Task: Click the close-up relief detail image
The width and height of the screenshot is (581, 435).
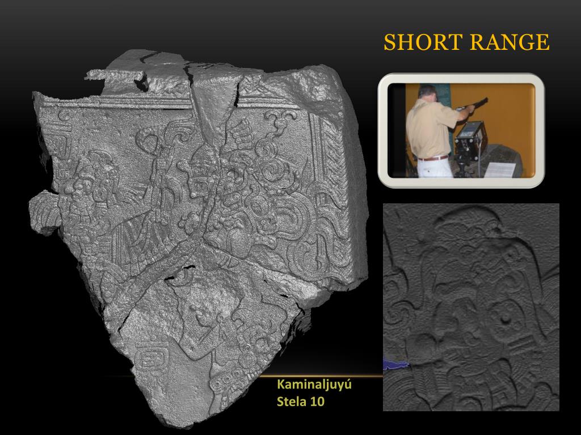Action: (471, 306)
